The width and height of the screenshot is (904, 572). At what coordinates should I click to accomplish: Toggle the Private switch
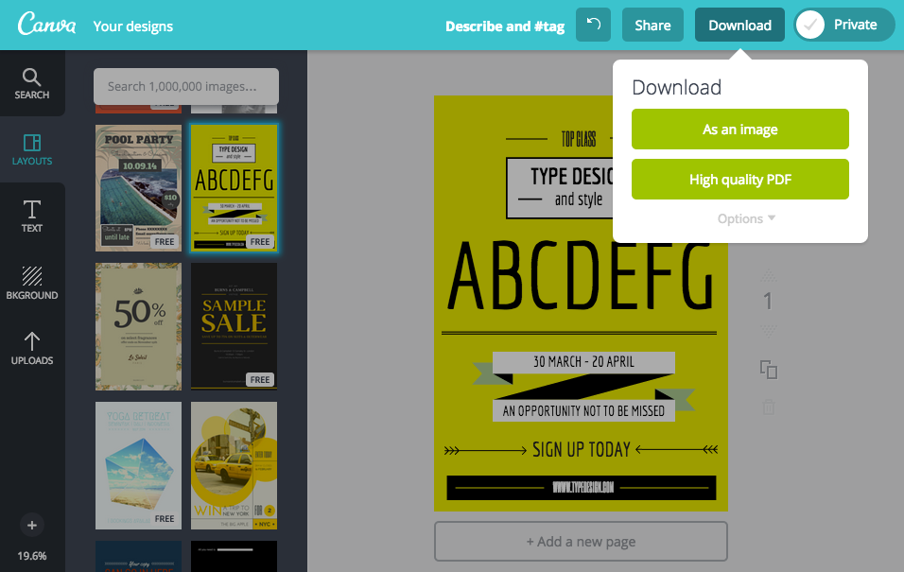pos(844,25)
